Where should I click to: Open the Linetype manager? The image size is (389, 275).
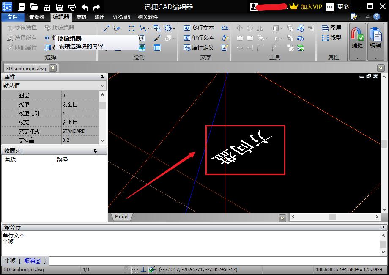click(331, 38)
